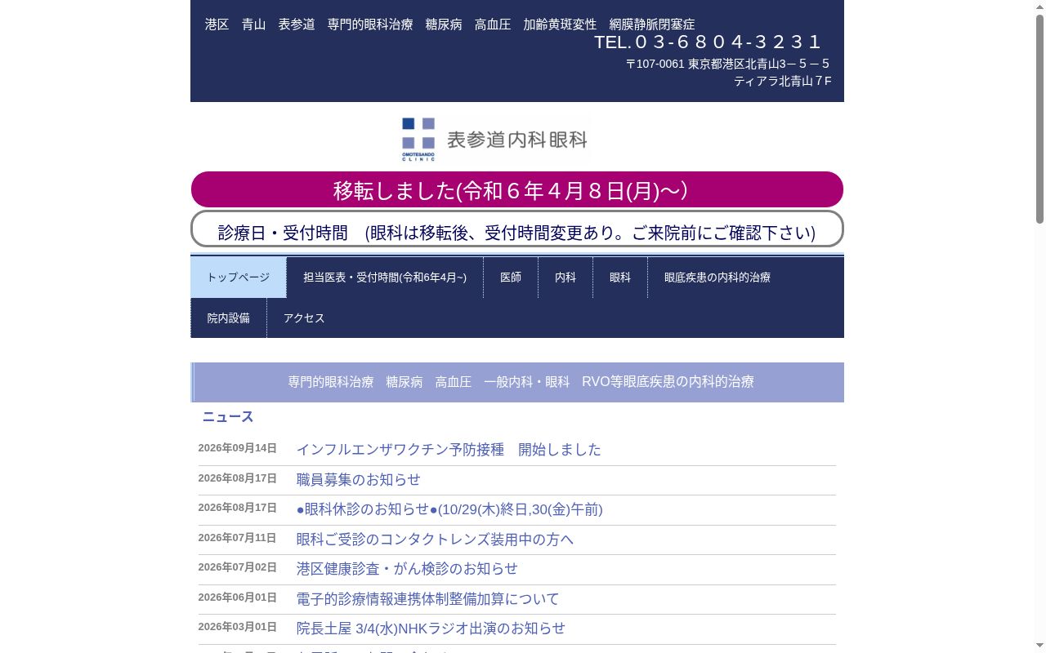Viewport: 1046px width, 653px height.
Task: Open the 院内設備 menu item
Action: click(229, 318)
